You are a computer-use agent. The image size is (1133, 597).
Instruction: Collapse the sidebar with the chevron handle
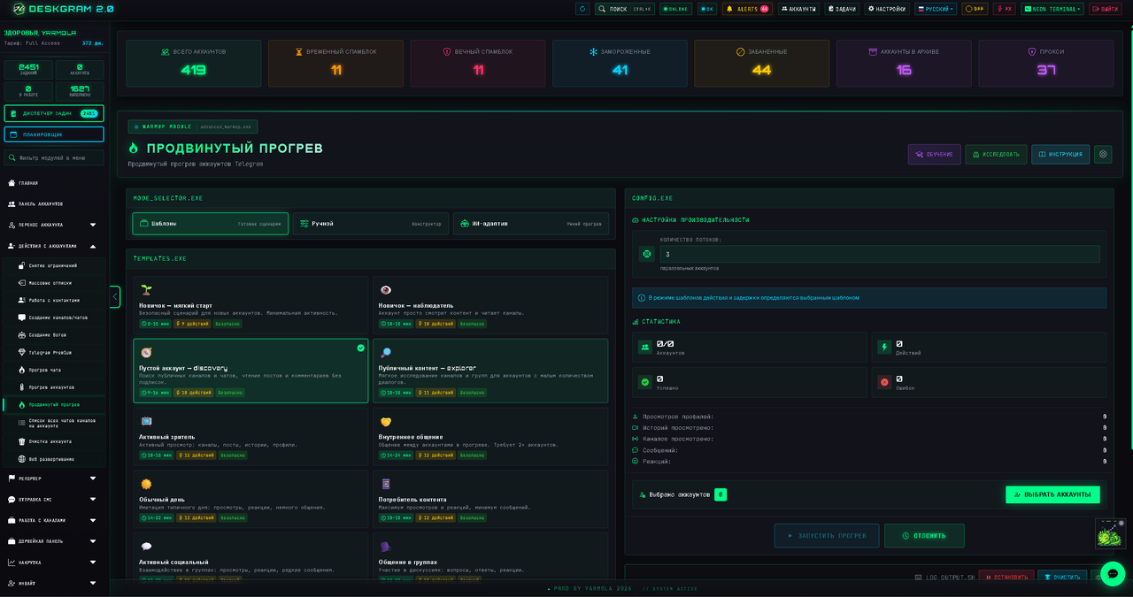point(115,297)
